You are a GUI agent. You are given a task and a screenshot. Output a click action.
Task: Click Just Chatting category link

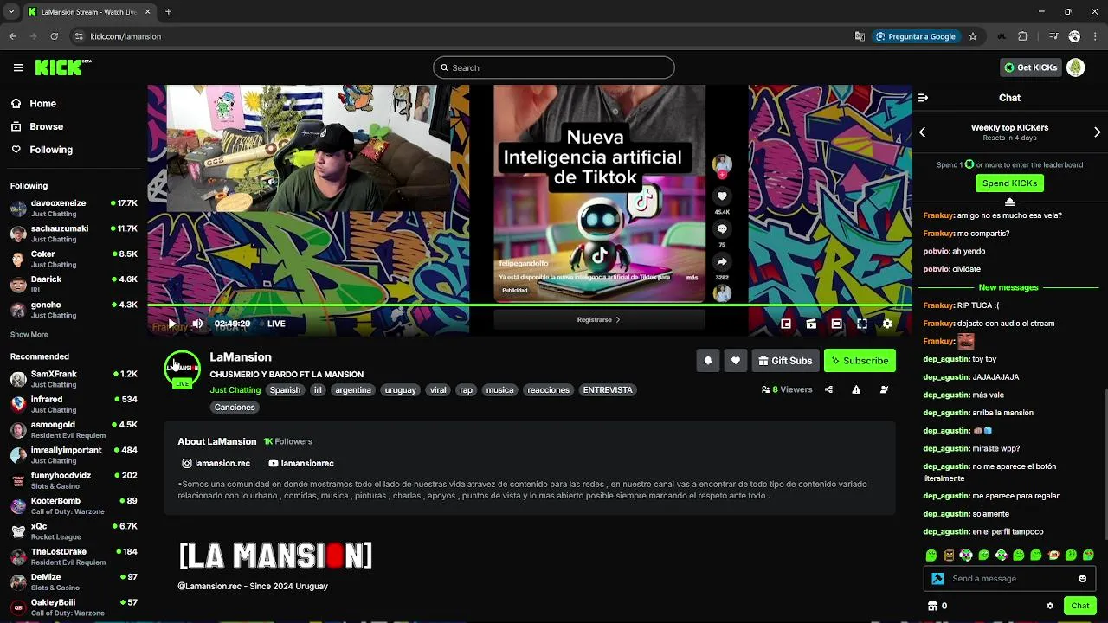235,390
